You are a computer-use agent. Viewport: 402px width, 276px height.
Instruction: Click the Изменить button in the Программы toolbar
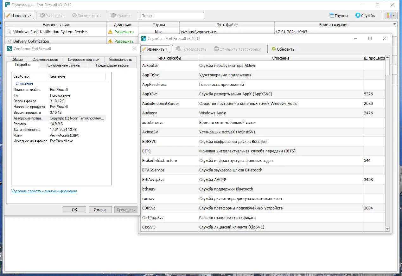pyautogui.click(x=19, y=16)
